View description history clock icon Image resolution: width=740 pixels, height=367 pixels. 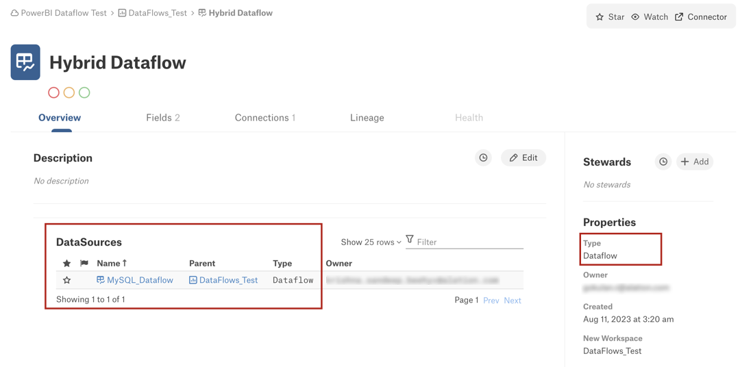click(483, 158)
